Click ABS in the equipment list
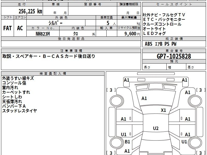 coord(149,44)
